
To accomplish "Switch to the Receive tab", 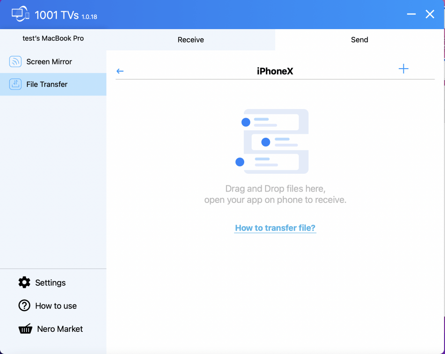I will [x=191, y=40].
